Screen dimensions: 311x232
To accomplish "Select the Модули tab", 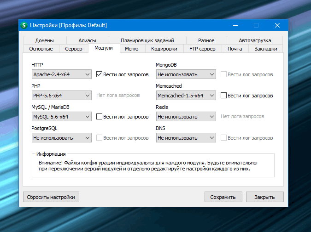I will click(104, 48).
